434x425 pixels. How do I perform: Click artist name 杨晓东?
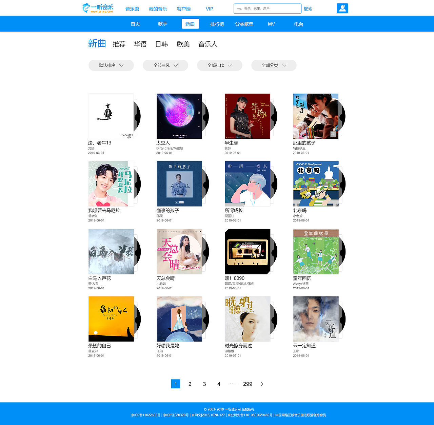click(x=93, y=216)
